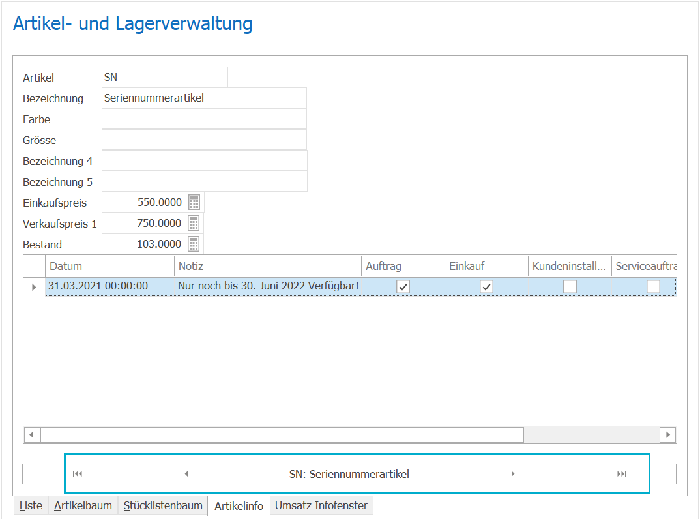Uncheck Einkauf checkbox in note row

pos(486,287)
